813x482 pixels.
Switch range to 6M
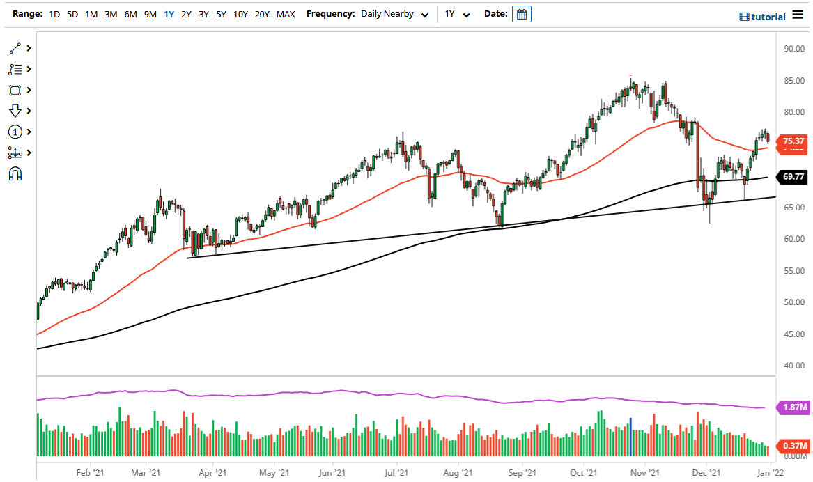tap(130, 13)
